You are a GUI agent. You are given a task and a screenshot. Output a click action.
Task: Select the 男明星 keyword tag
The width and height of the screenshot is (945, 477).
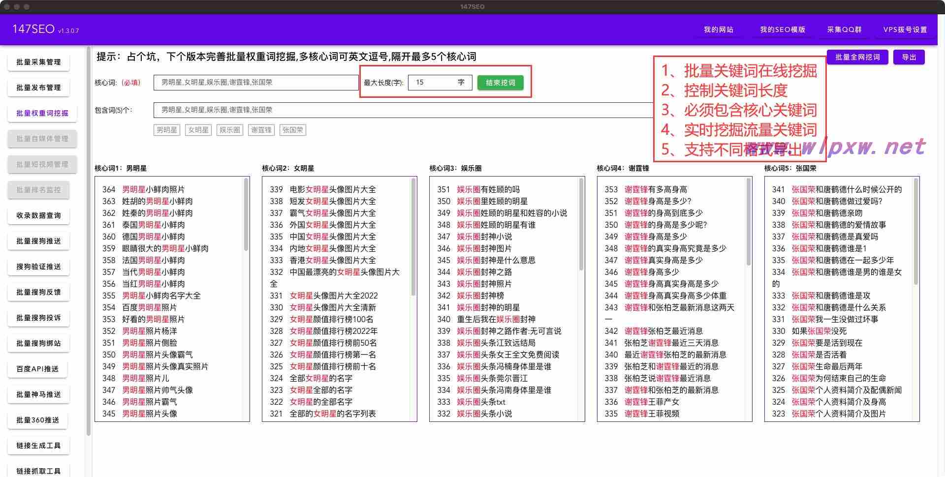point(167,130)
